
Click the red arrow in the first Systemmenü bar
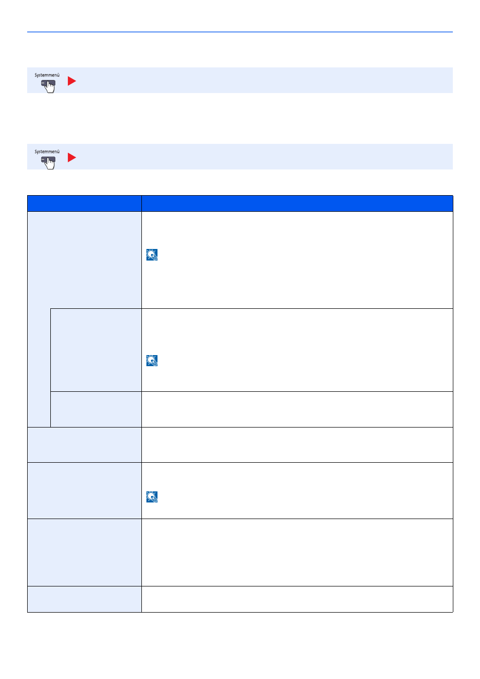[x=72, y=81]
